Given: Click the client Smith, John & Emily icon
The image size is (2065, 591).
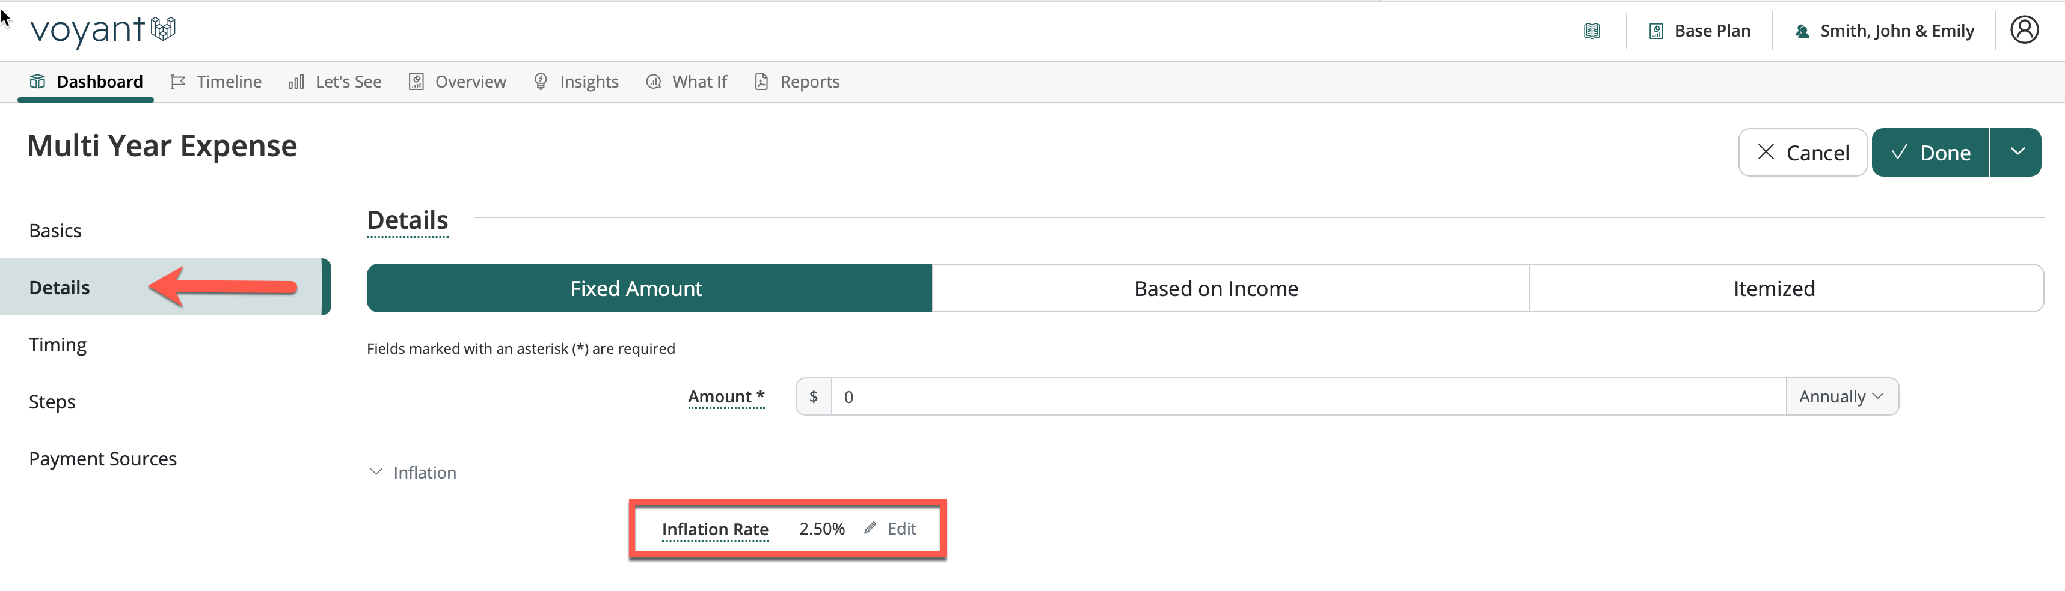Looking at the screenshot, I should (x=1802, y=31).
